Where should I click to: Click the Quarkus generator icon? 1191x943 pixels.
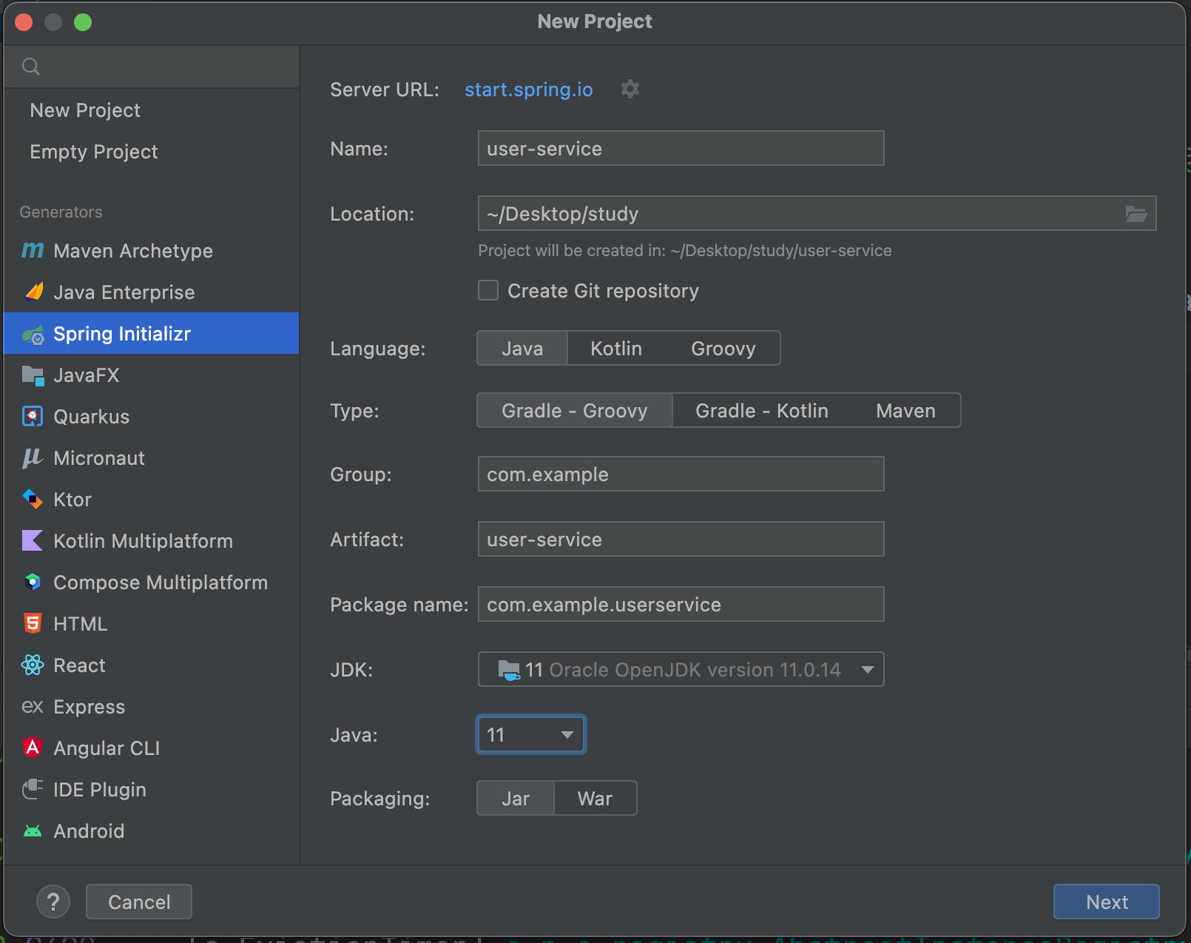[x=33, y=417]
